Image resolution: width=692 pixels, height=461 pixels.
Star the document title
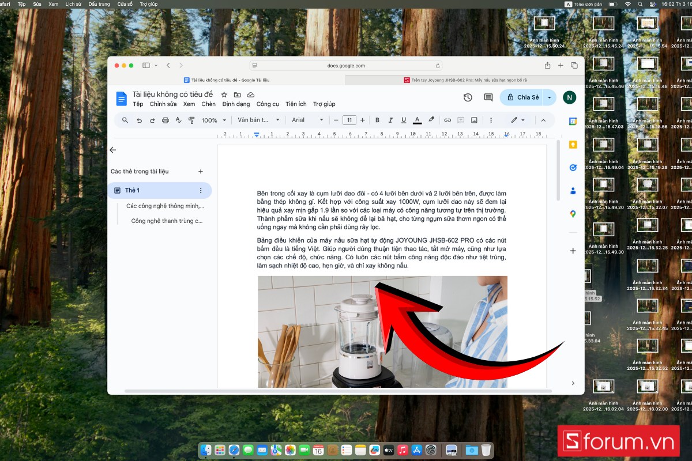[x=224, y=95]
